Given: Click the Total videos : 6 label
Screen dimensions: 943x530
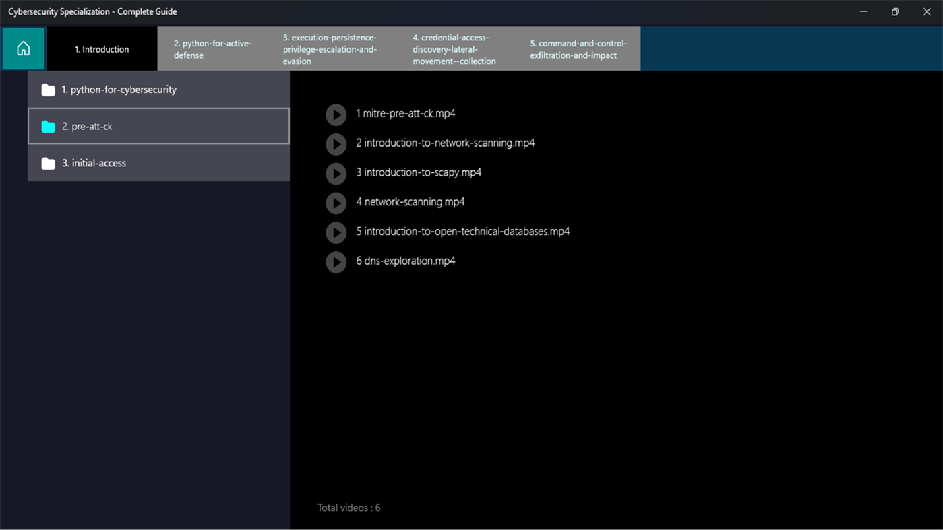Looking at the screenshot, I should point(348,507).
